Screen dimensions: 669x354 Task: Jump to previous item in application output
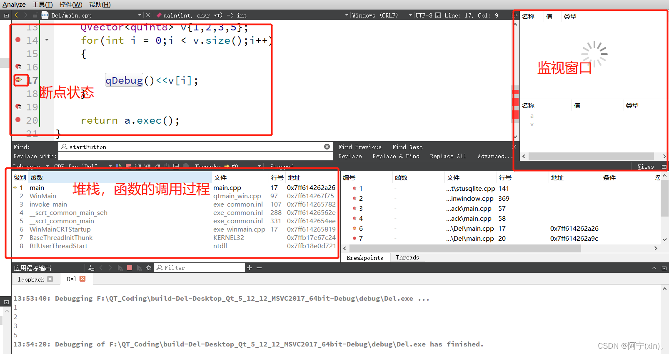pos(101,268)
